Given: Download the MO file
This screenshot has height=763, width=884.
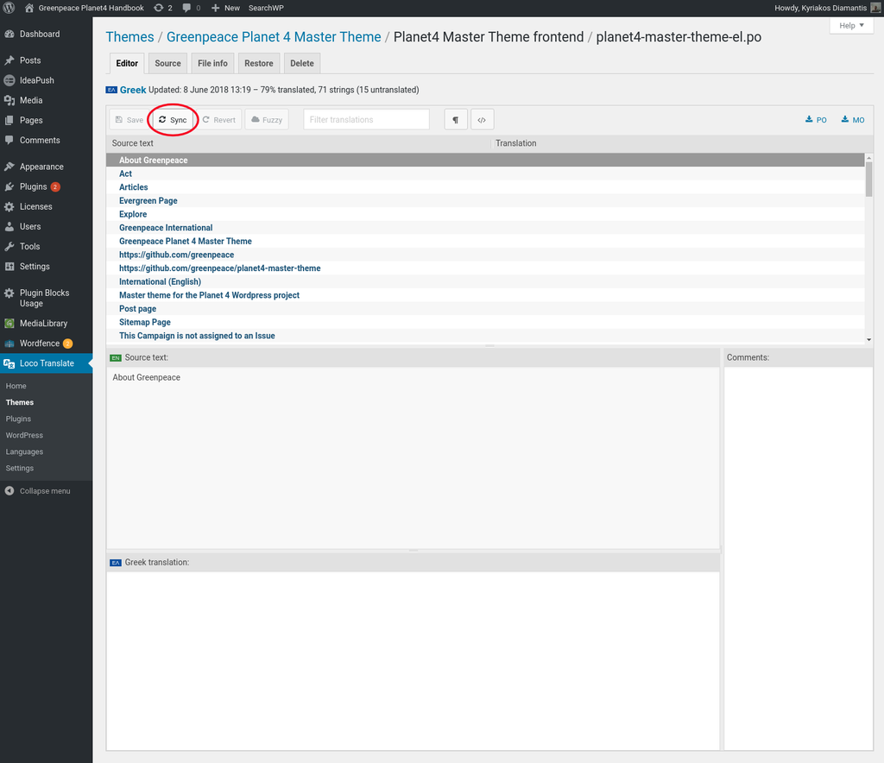Looking at the screenshot, I should click(852, 119).
